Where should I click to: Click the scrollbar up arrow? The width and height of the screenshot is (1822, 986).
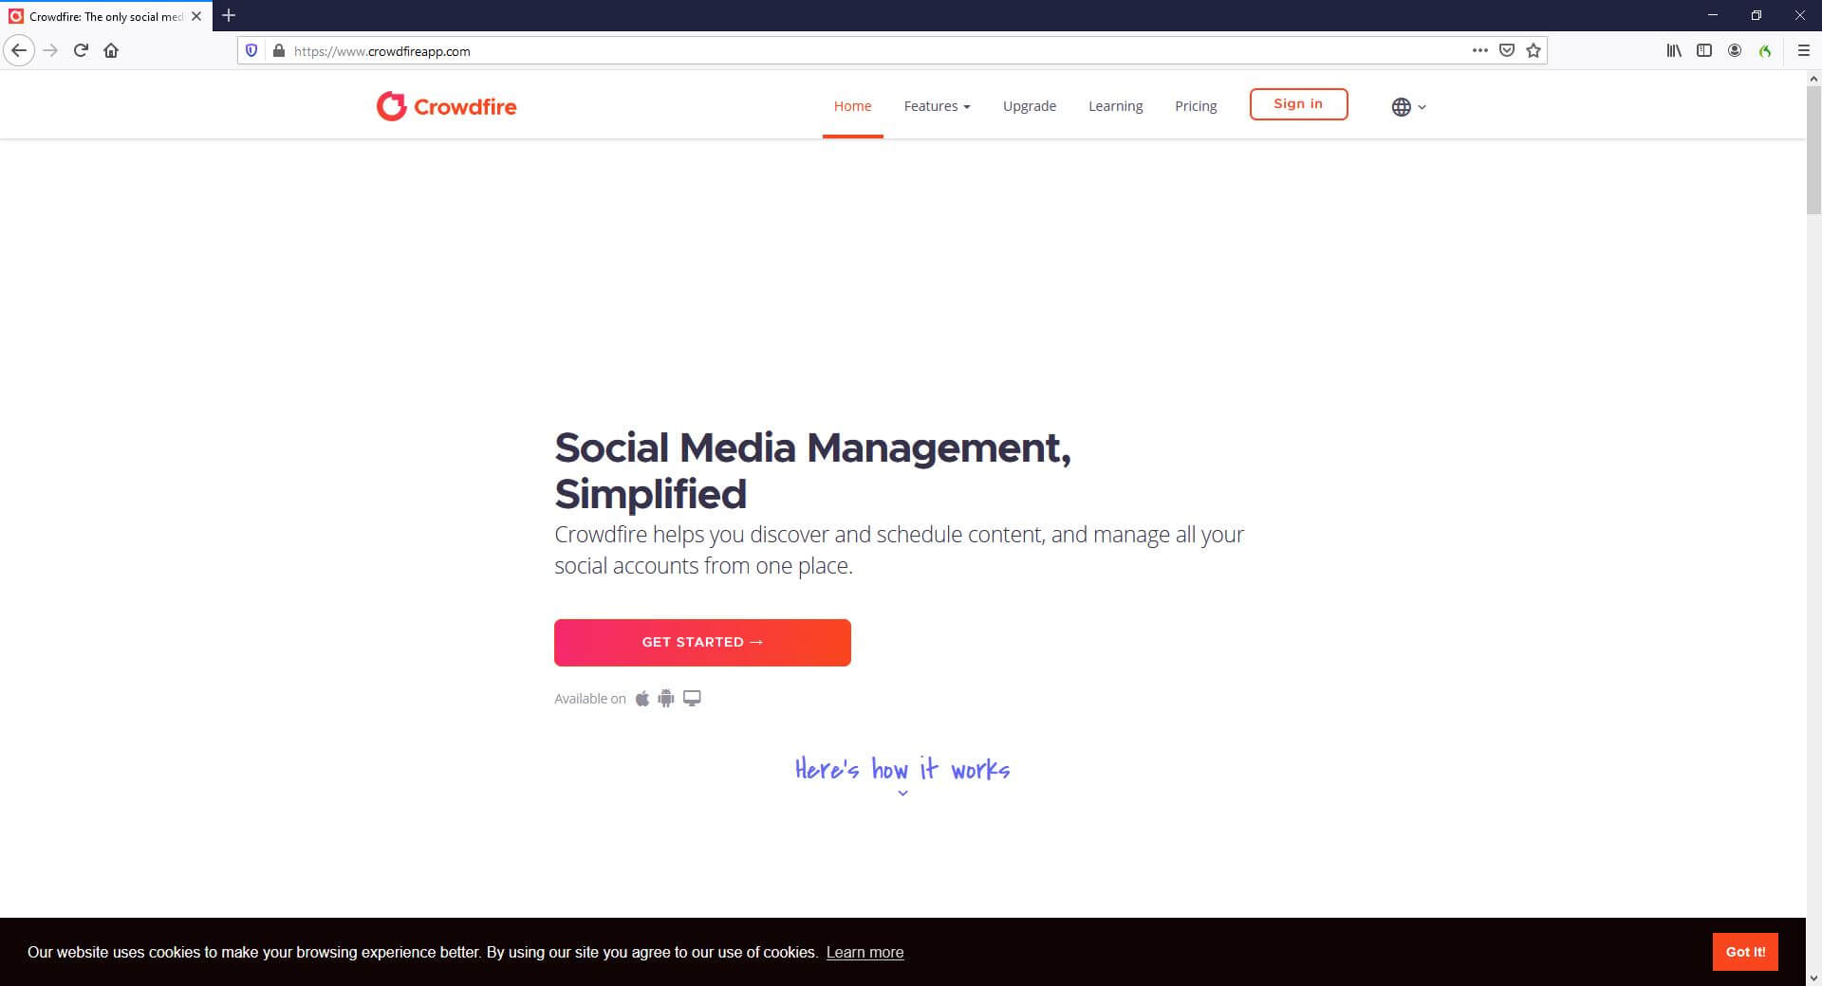coord(1813,79)
